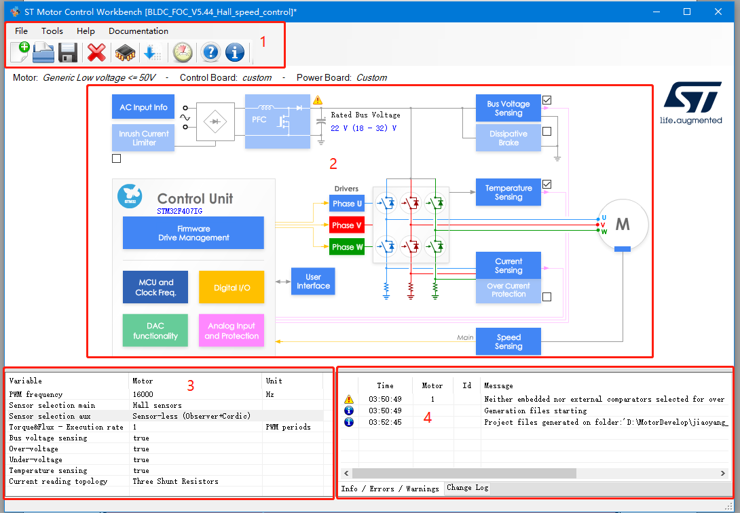The width and height of the screenshot is (740, 513).
Task: Open the File menu
Action: click(x=21, y=31)
